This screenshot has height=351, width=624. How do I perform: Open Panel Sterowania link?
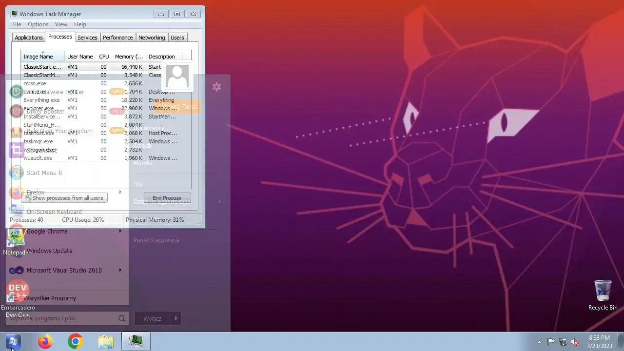coord(156,240)
